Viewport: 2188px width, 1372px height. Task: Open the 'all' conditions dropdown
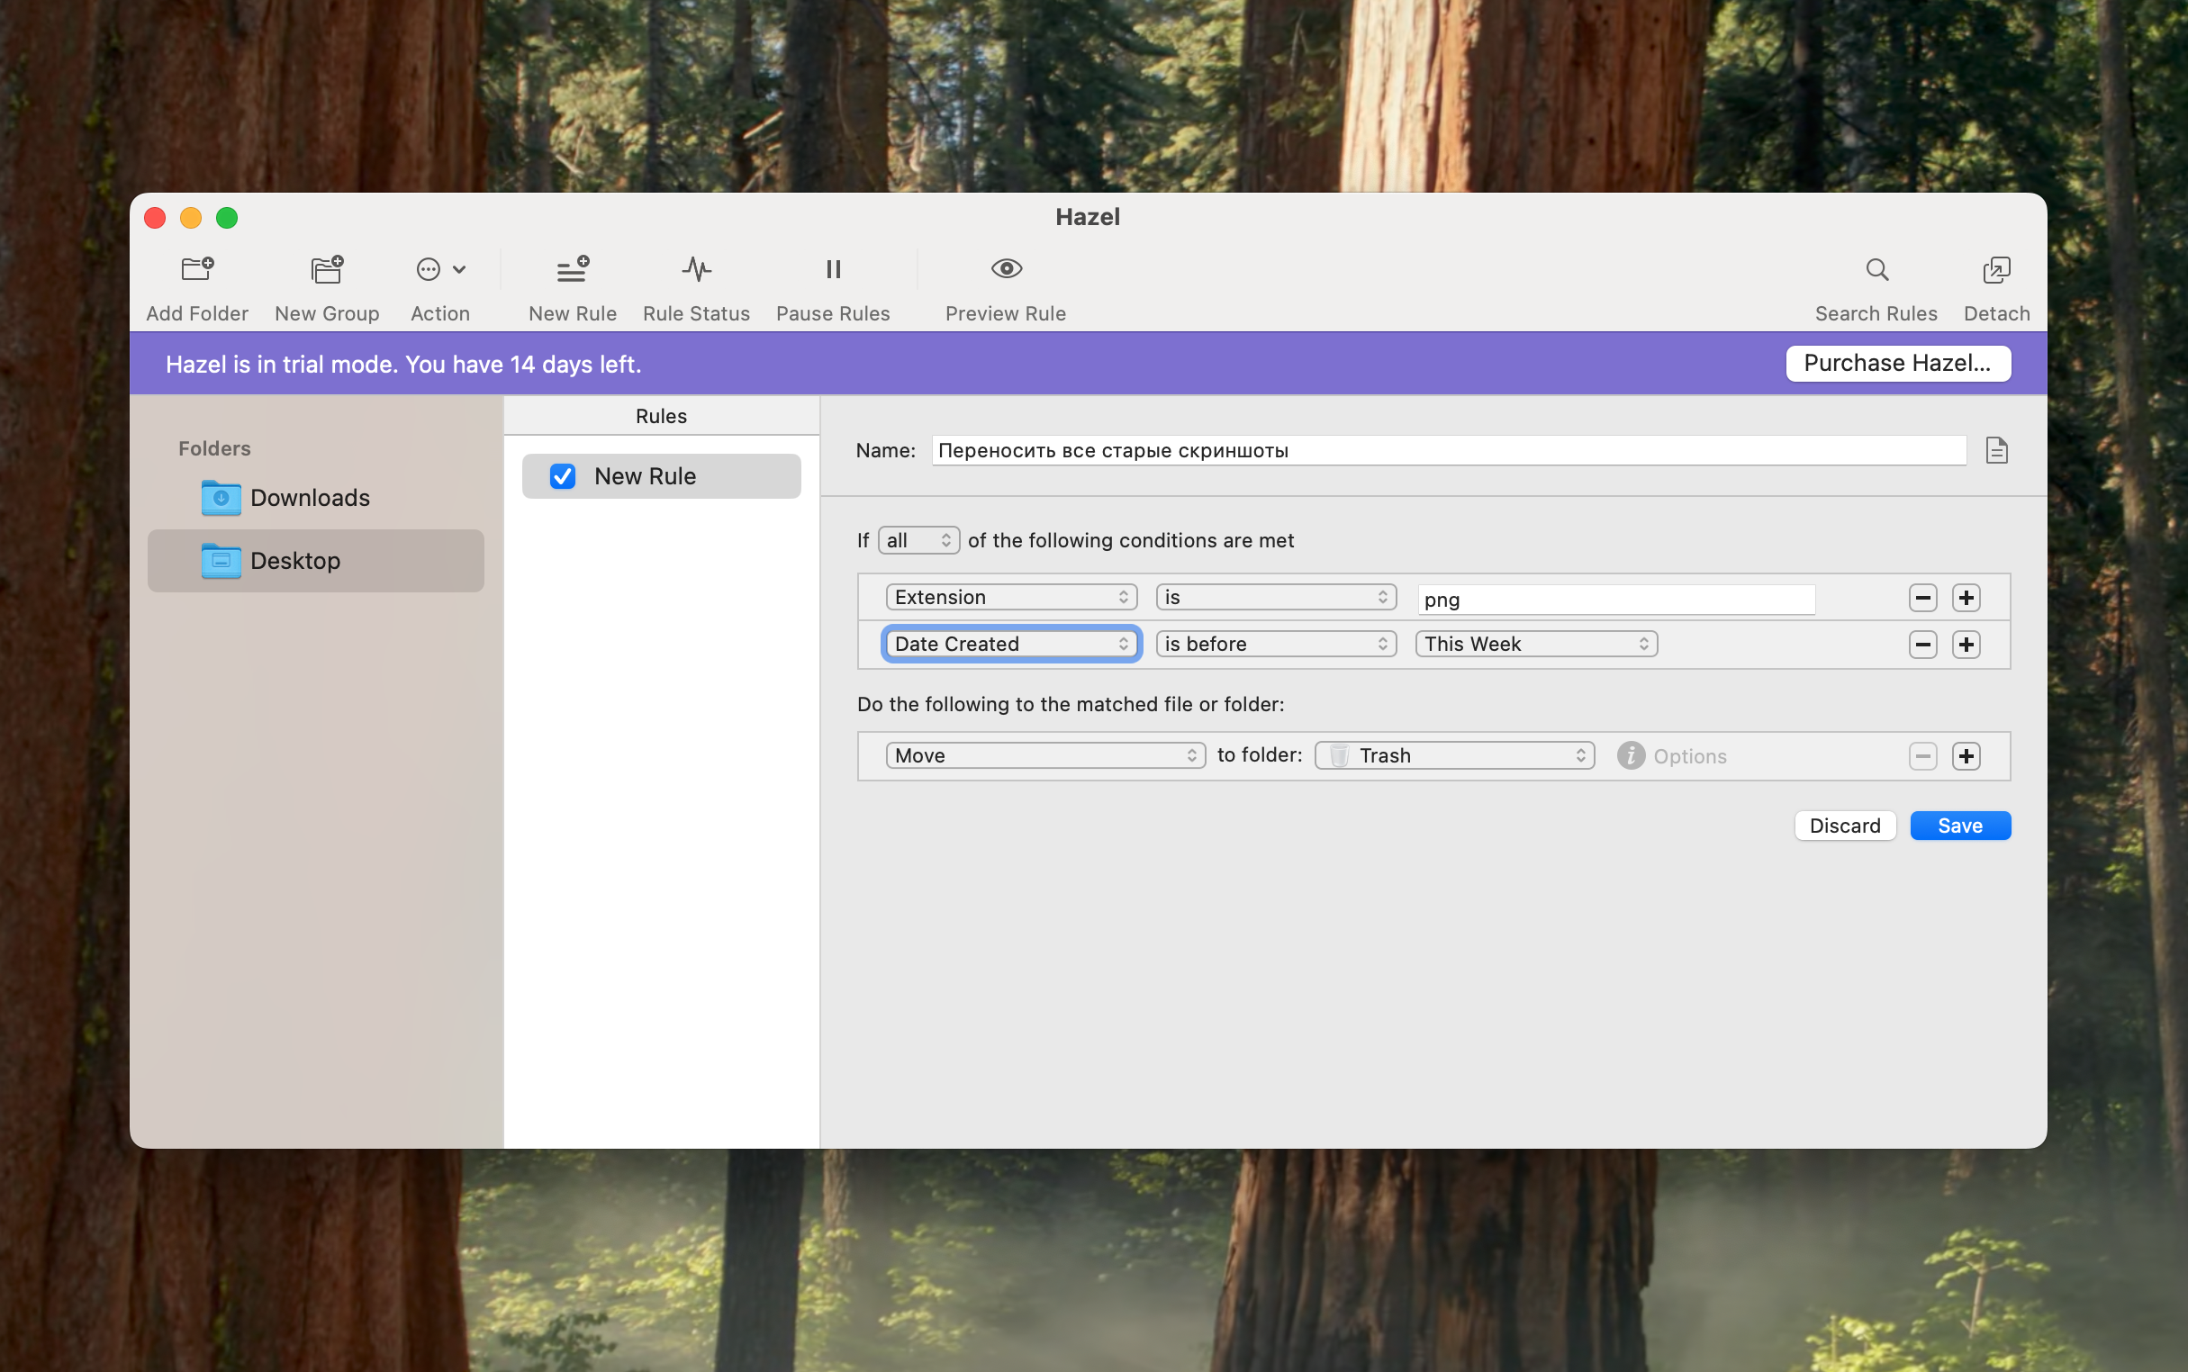pyautogui.click(x=918, y=540)
